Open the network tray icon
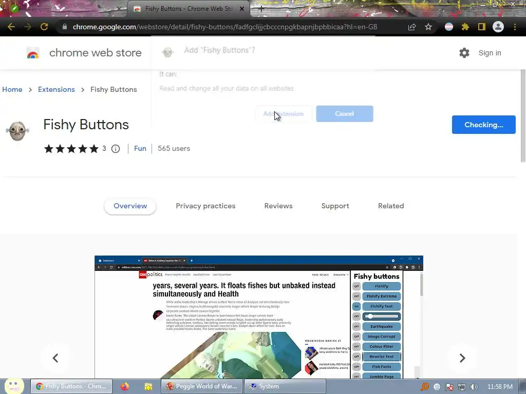The width and height of the screenshot is (526, 394). pos(462,387)
